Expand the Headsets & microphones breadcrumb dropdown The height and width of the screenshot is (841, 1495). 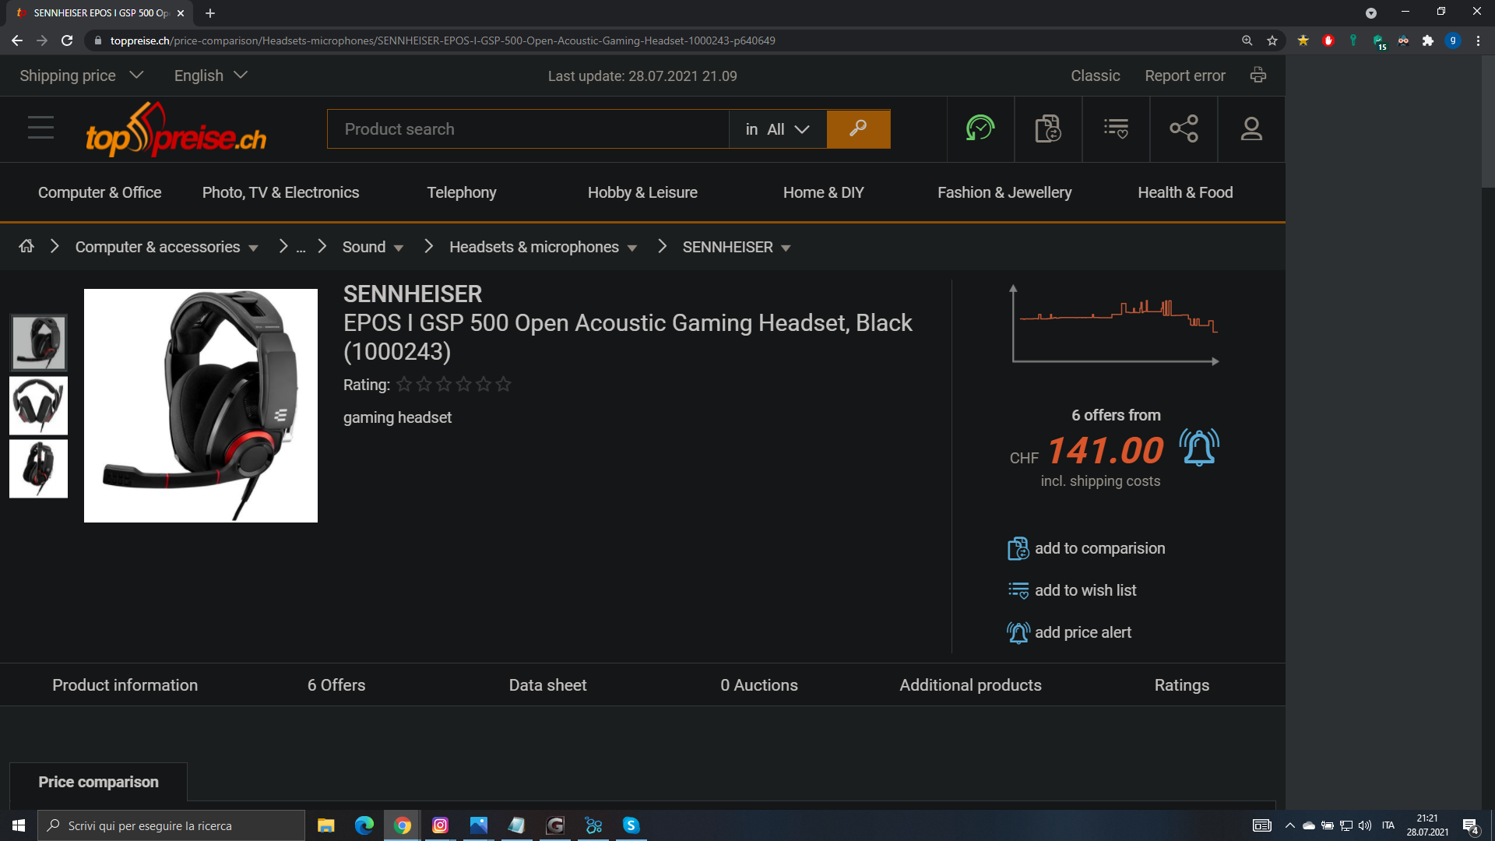pyautogui.click(x=632, y=248)
